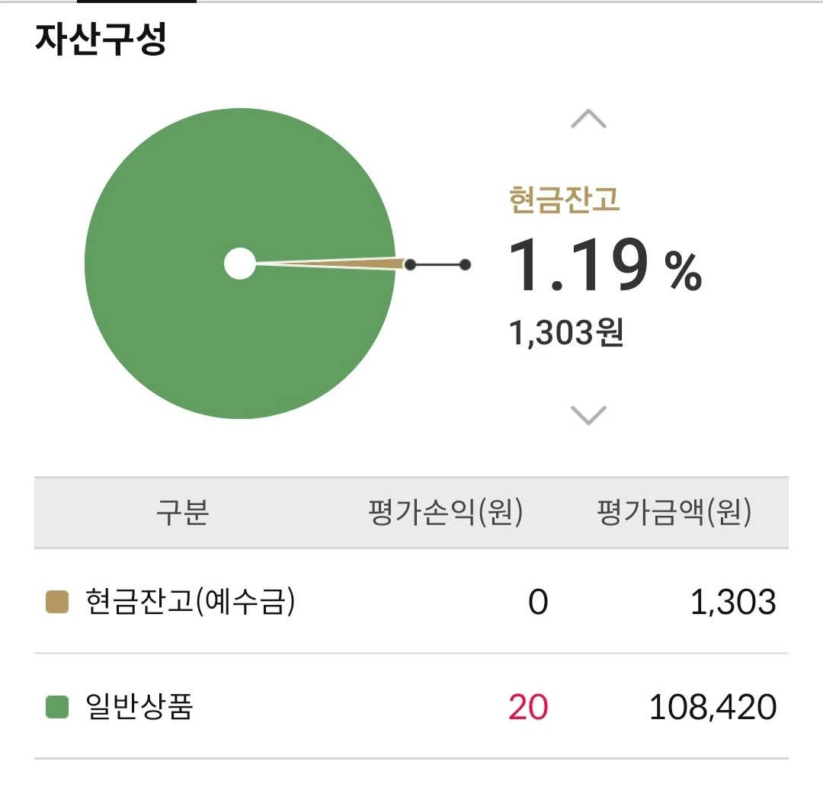This screenshot has width=823, height=803.
Task: Click the red 20 profit value
Action: (528, 707)
